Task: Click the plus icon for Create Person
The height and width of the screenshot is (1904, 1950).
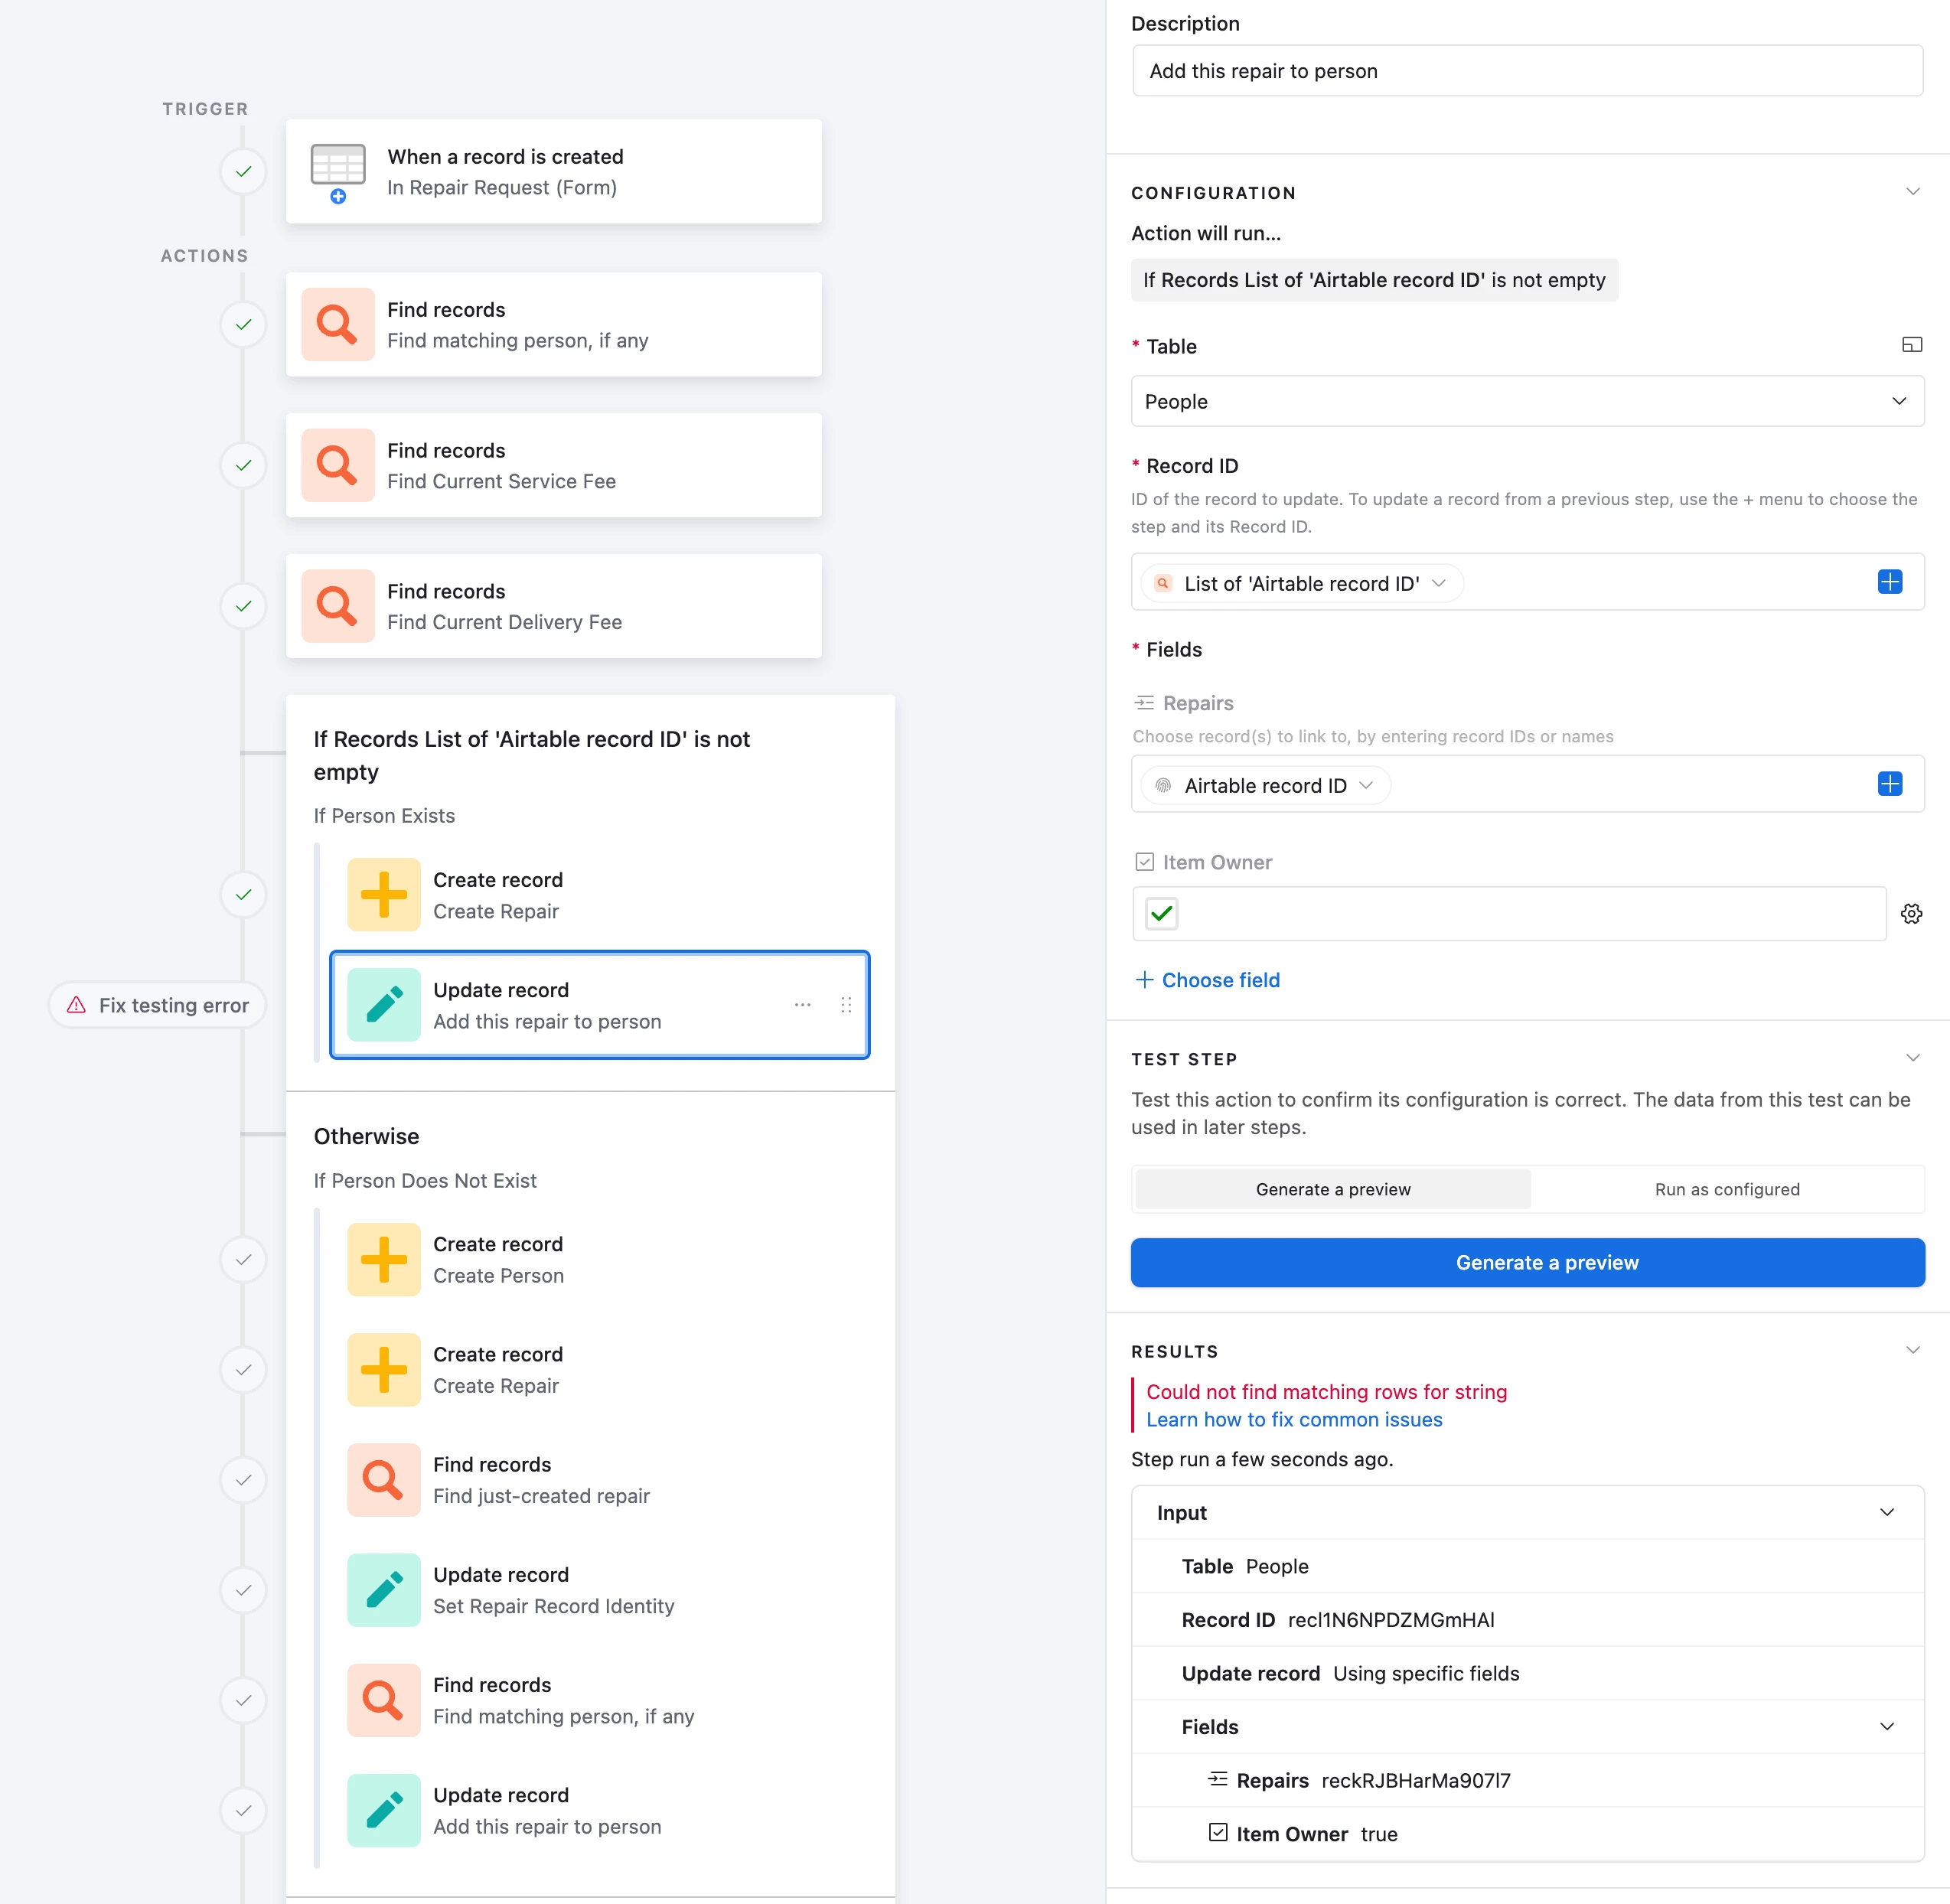Action: [384, 1259]
